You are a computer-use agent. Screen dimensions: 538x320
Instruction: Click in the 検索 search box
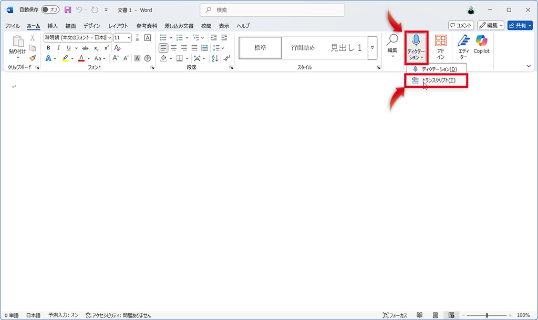[272, 10]
